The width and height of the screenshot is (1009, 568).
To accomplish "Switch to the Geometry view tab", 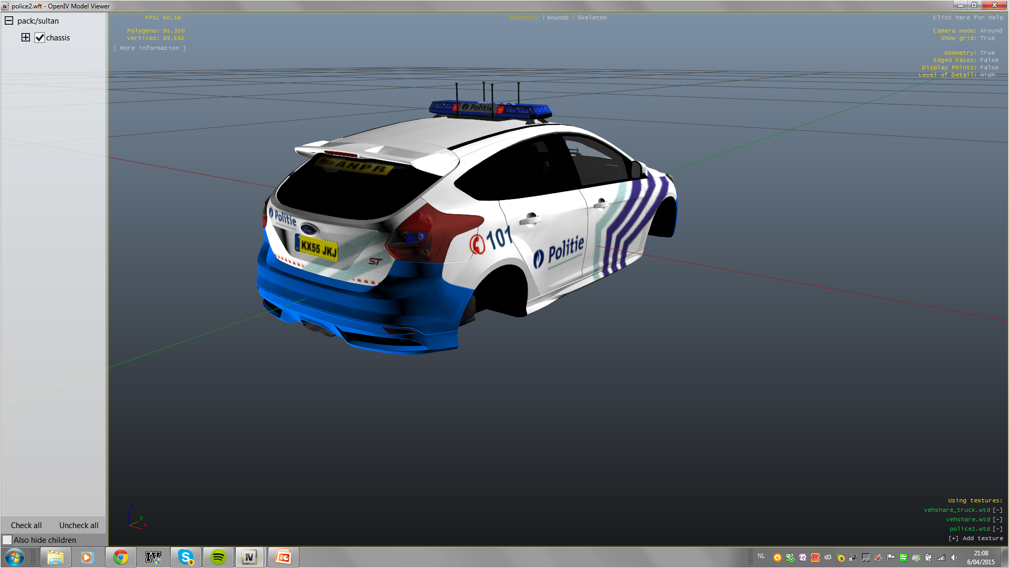I will pos(523,18).
